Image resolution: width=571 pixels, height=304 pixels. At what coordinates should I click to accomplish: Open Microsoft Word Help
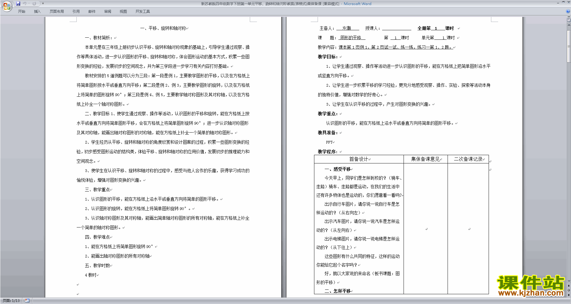click(x=568, y=12)
